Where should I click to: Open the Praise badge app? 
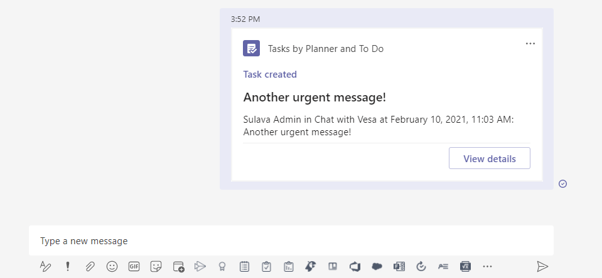pos(222,266)
